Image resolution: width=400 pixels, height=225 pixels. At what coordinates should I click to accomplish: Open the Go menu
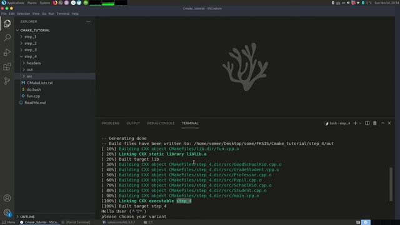click(44, 14)
